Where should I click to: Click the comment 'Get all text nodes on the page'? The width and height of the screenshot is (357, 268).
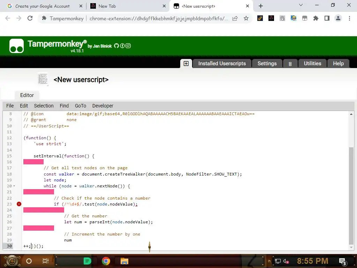(86, 168)
